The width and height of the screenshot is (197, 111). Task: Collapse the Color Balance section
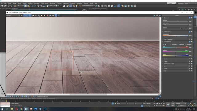163,42
